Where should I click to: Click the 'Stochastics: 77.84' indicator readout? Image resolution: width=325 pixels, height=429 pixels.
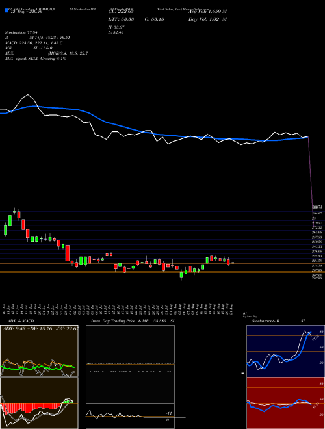[x=21, y=32]
